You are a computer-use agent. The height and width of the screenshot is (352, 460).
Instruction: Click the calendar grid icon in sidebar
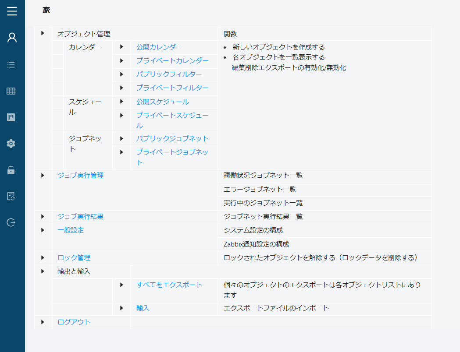tap(12, 91)
